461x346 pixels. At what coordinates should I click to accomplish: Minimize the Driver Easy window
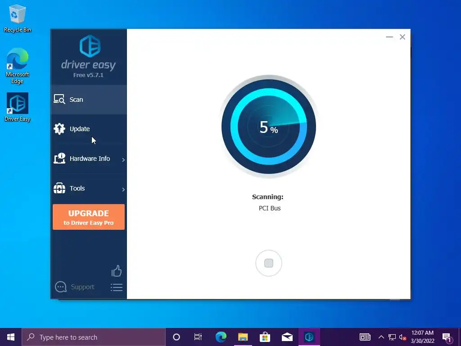(x=389, y=37)
